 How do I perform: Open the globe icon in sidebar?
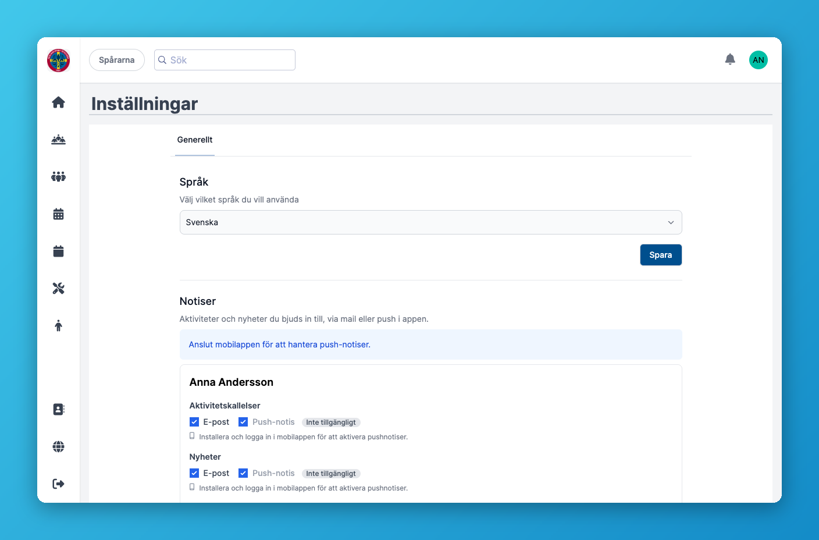58,446
